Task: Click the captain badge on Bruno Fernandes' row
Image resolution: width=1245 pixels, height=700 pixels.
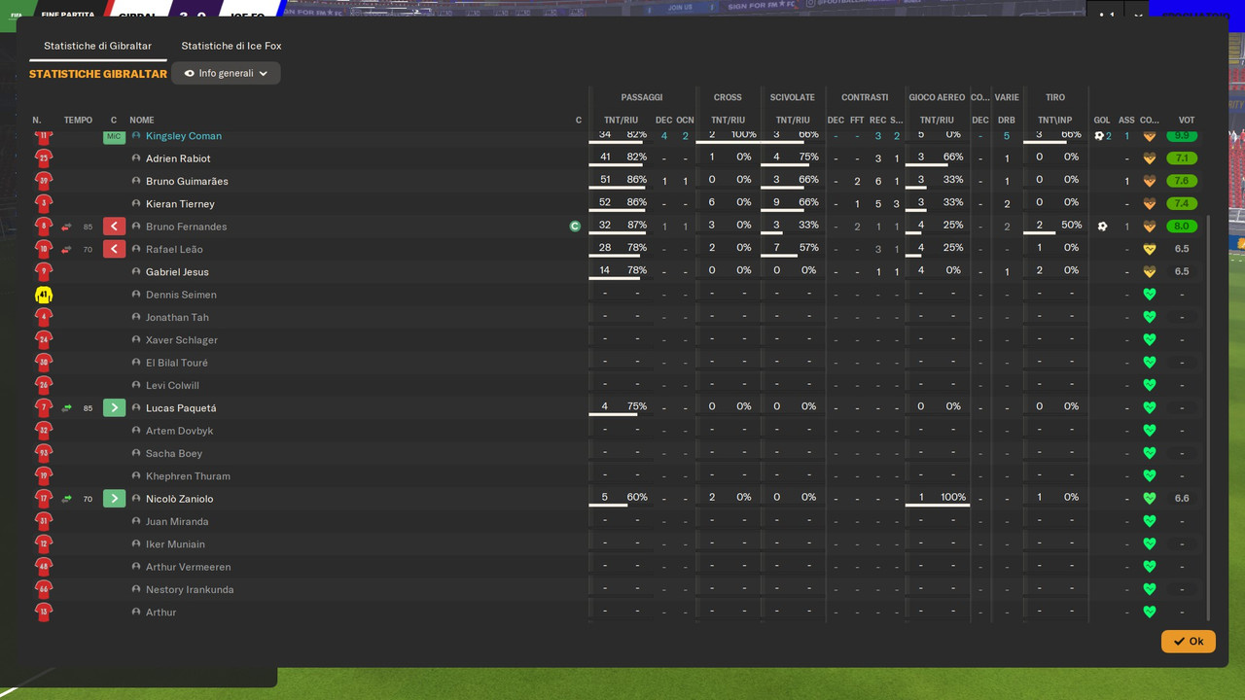Action: click(x=575, y=227)
